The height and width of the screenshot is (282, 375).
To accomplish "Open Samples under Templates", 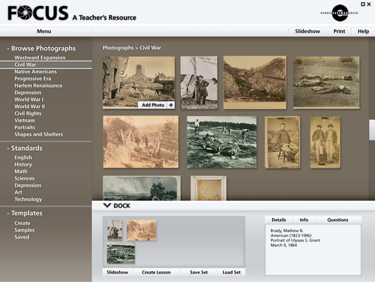I will click(x=25, y=230).
